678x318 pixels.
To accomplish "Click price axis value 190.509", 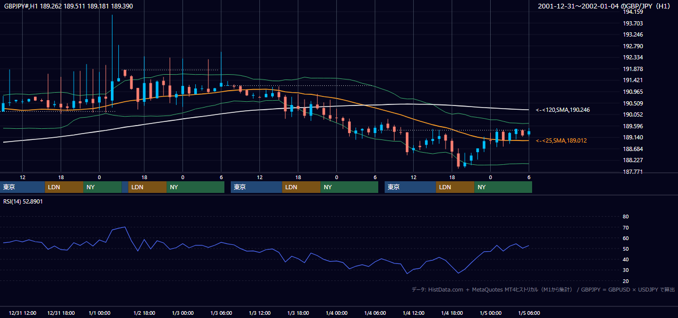I will point(633,103).
